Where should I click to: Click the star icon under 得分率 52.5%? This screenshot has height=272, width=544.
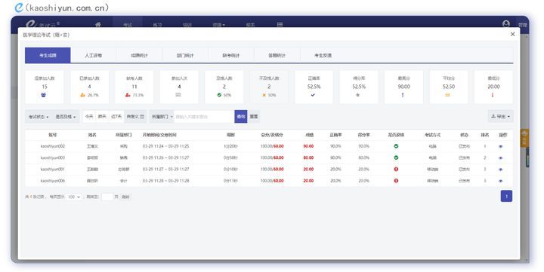357,95
